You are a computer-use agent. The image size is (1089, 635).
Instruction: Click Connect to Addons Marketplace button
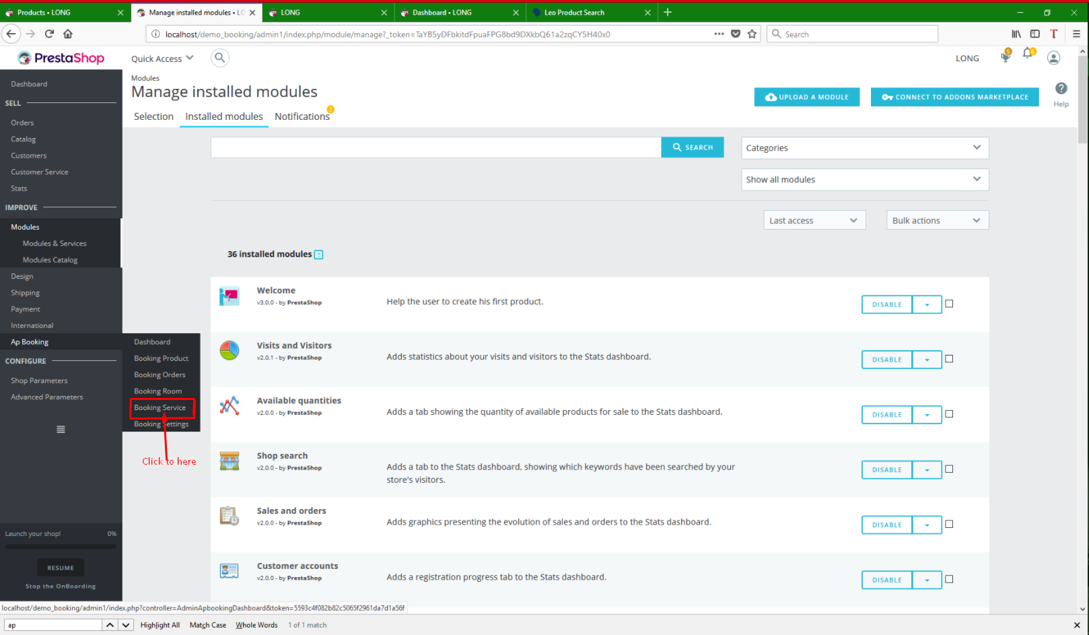[x=955, y=97]
